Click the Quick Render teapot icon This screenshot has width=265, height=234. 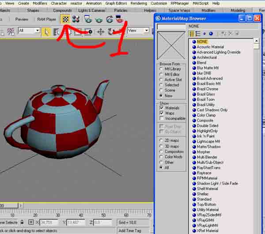tap(99, 19)
